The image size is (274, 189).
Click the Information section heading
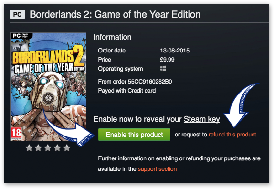(112, 37)
